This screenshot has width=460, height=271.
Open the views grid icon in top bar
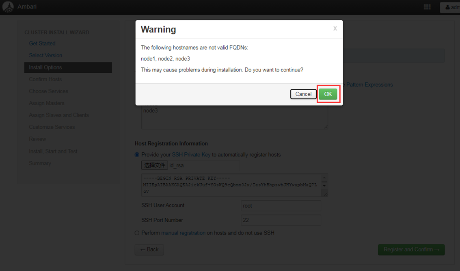(427, 7)
